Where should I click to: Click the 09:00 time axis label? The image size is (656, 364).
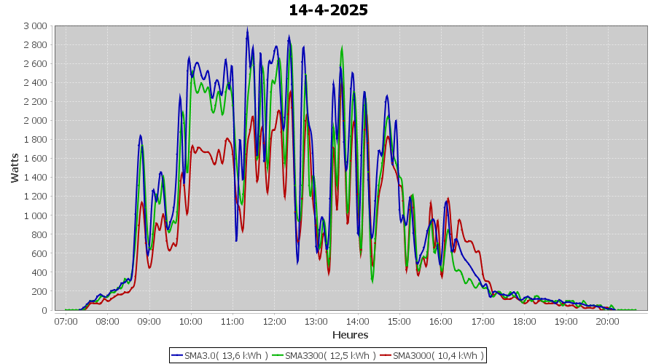[x=149, y=321]
